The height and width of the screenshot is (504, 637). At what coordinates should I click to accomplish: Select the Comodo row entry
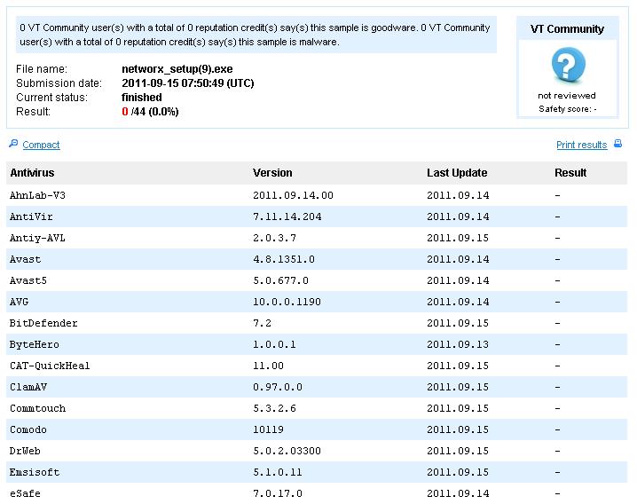click(27, 429)
